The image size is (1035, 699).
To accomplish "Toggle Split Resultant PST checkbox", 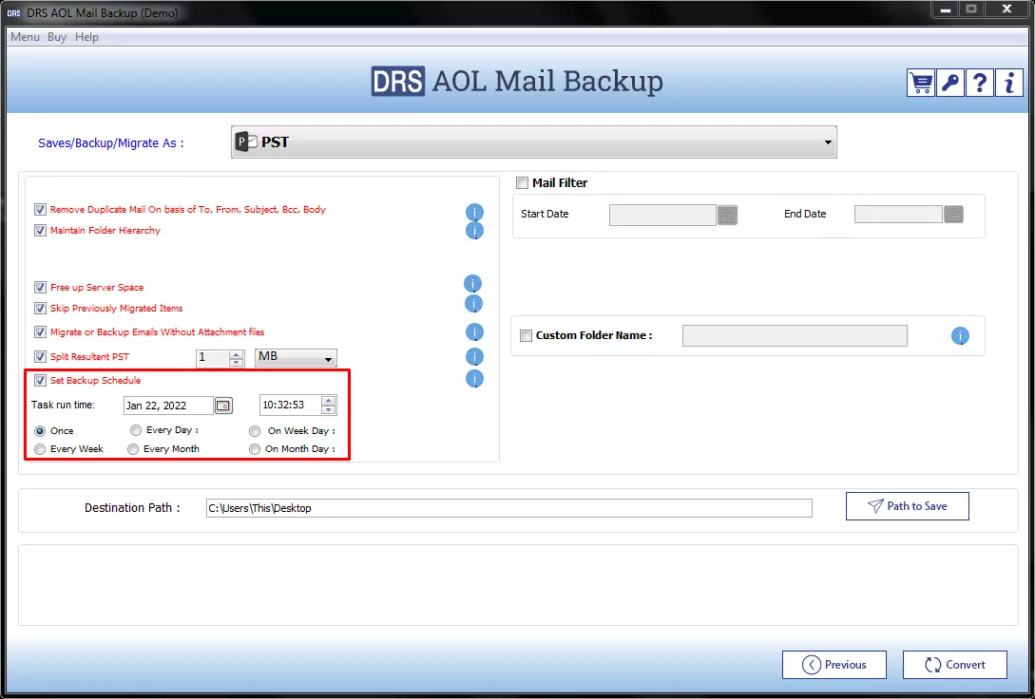I will (x=40, y=357).
